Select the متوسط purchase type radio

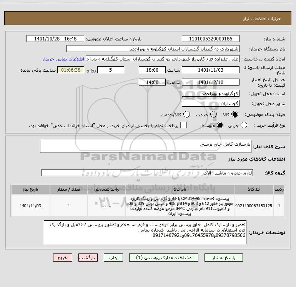(x=220, y=125)
